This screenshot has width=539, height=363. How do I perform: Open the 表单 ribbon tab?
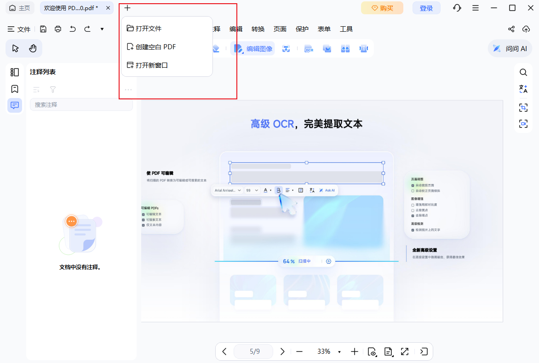coord(324,29)
